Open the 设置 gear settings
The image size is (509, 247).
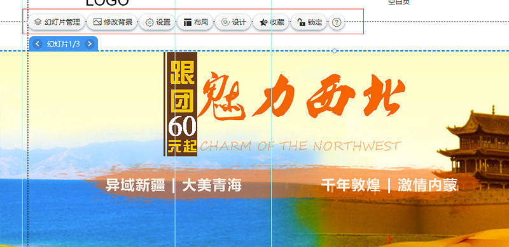(158, 22)
